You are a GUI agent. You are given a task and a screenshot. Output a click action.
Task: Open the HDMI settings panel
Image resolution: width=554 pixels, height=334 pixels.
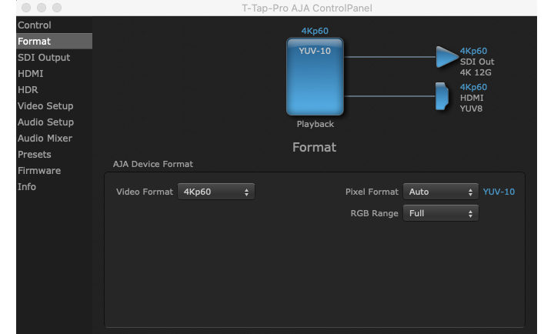point(31,74)
